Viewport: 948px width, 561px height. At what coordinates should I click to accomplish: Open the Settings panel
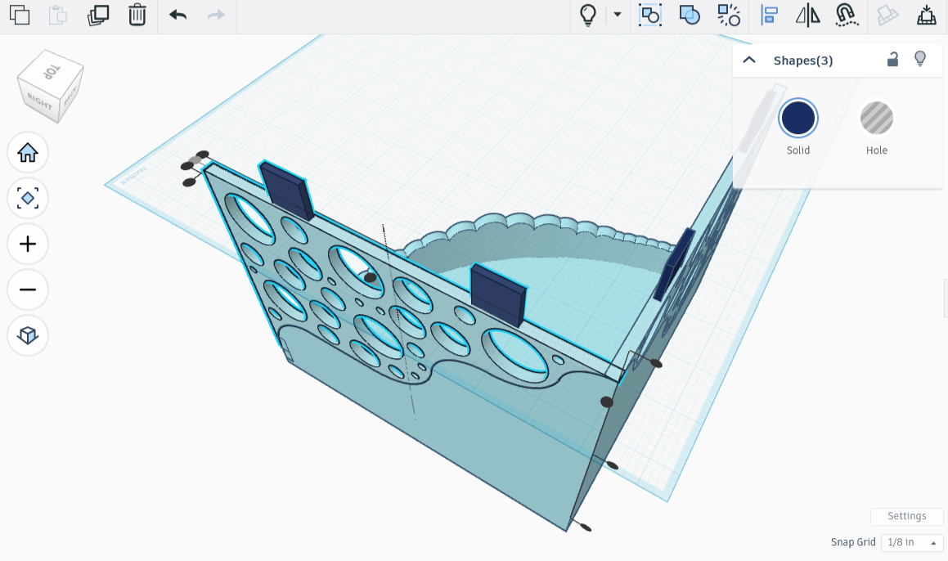pyautogui.click(x=906, y=516)
